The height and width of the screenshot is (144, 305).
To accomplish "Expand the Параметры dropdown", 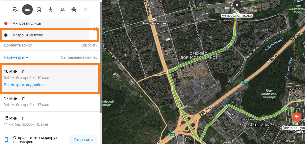I will [16, 58].
